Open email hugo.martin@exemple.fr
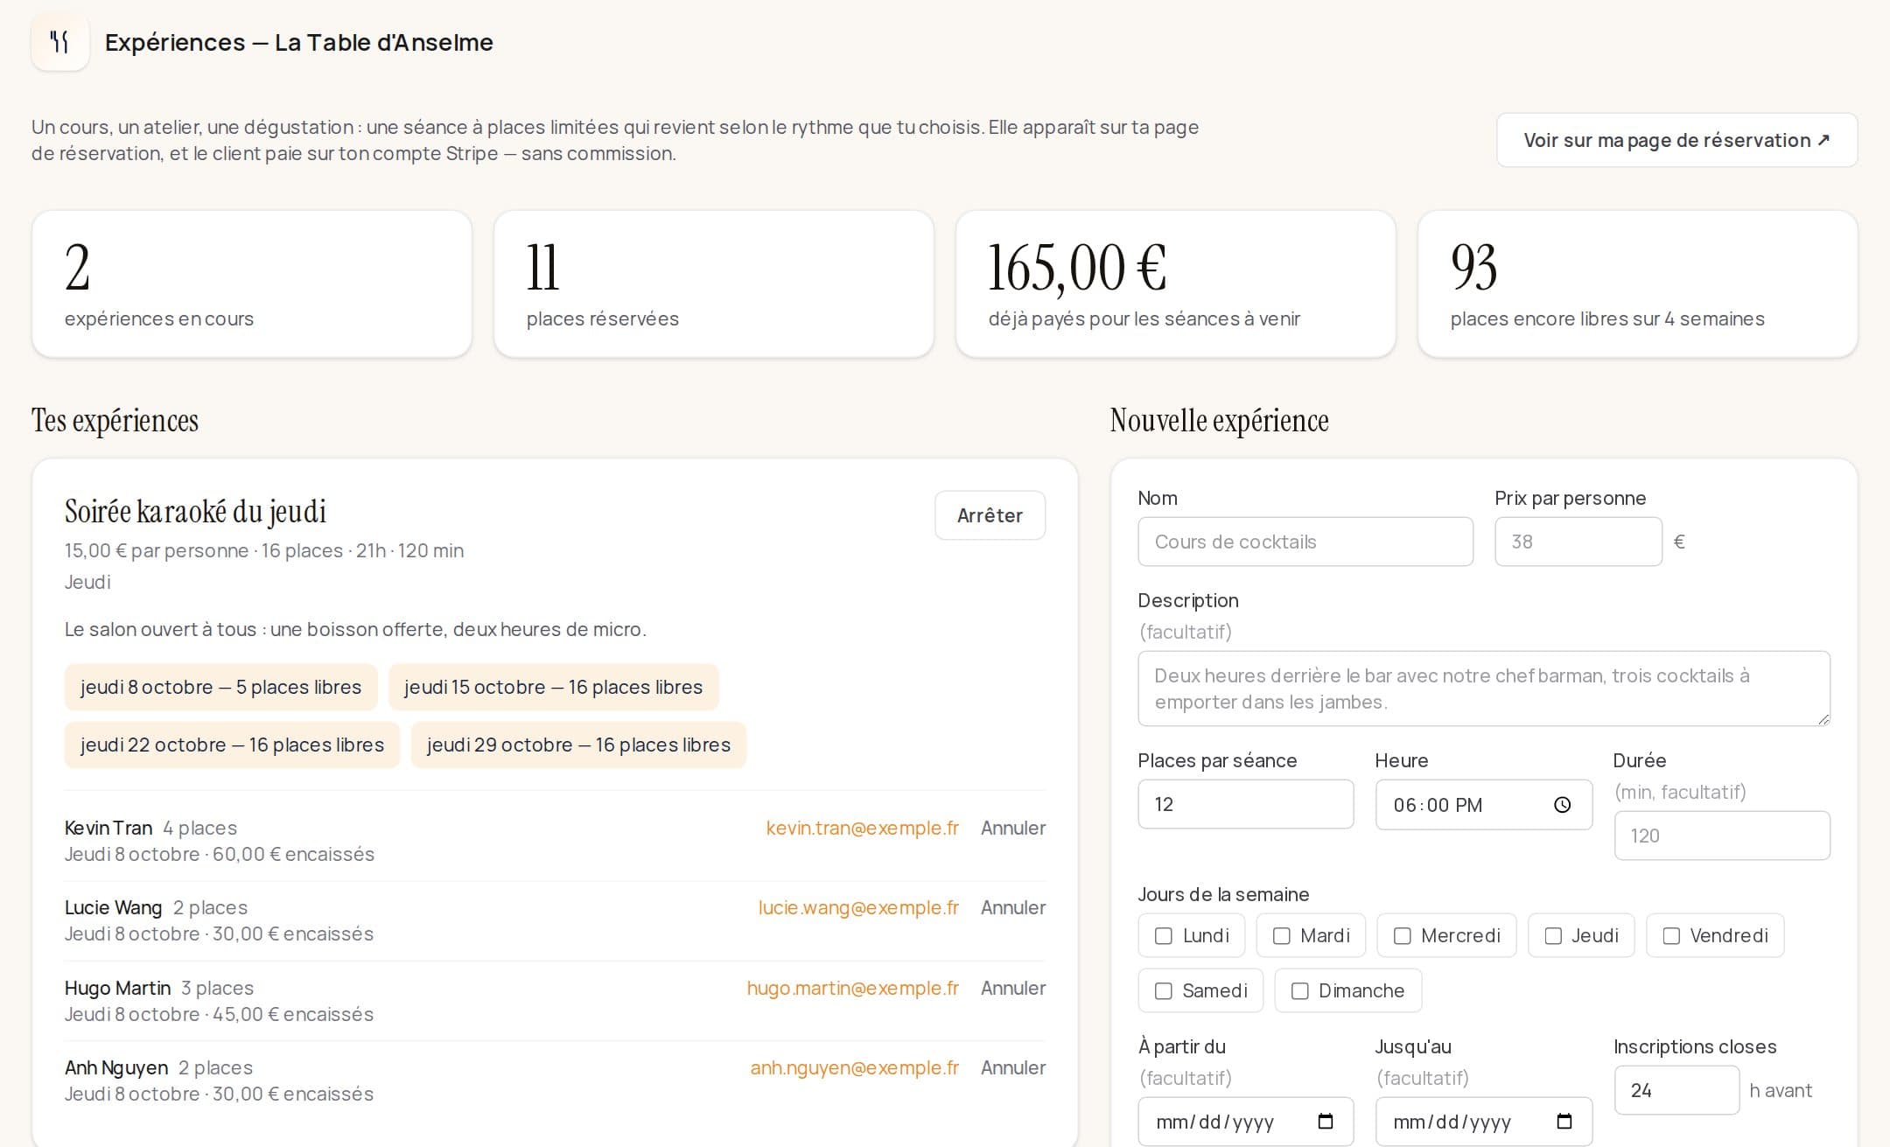This screenshot has width=1890, height=1147. [x=852, y=988]
